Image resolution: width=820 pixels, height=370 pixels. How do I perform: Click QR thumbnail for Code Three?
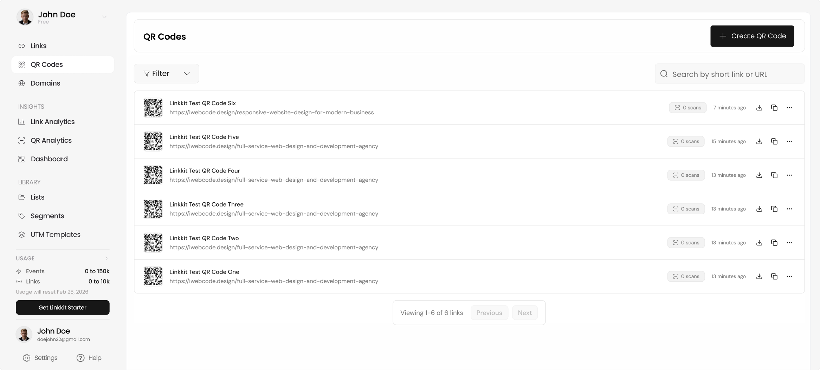click(153, 209)
